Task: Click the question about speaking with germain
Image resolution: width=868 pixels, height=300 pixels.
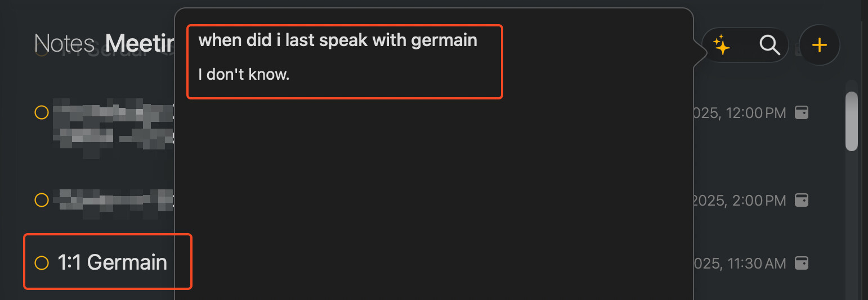Action: 338,40
